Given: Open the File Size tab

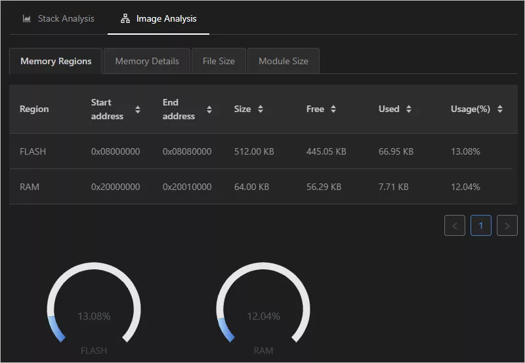Looking at the screenshot, I should 219,61.
